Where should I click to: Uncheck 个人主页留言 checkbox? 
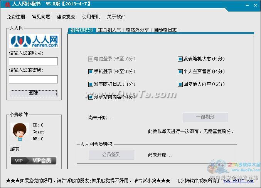[x=180, y=72]
